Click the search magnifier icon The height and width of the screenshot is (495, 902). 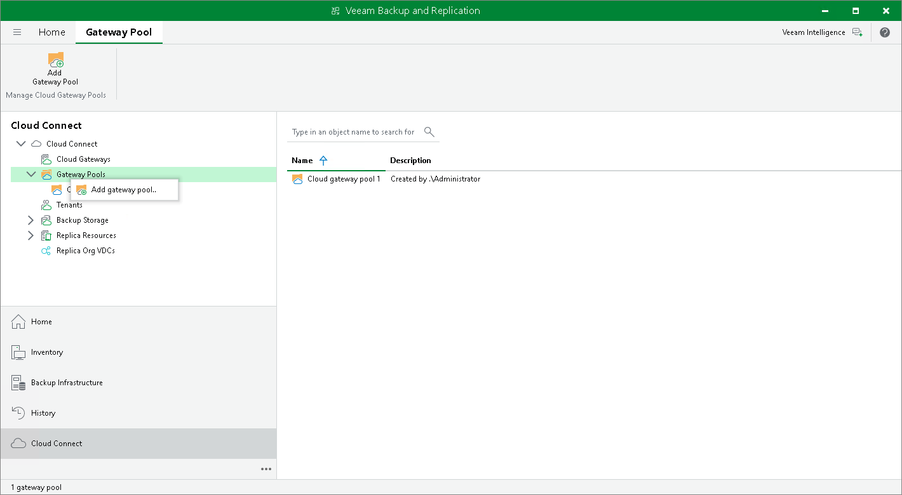[429, 132]
